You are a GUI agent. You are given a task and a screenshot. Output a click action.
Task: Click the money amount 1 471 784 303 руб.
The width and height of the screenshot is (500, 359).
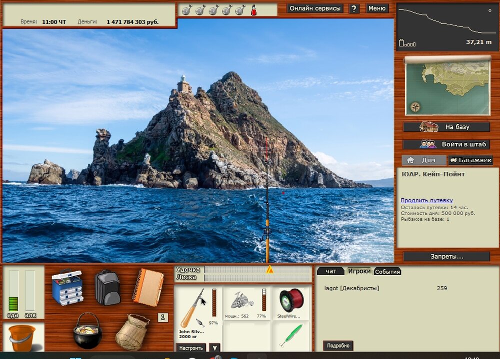pyautogui.click(x=132, y=22)
